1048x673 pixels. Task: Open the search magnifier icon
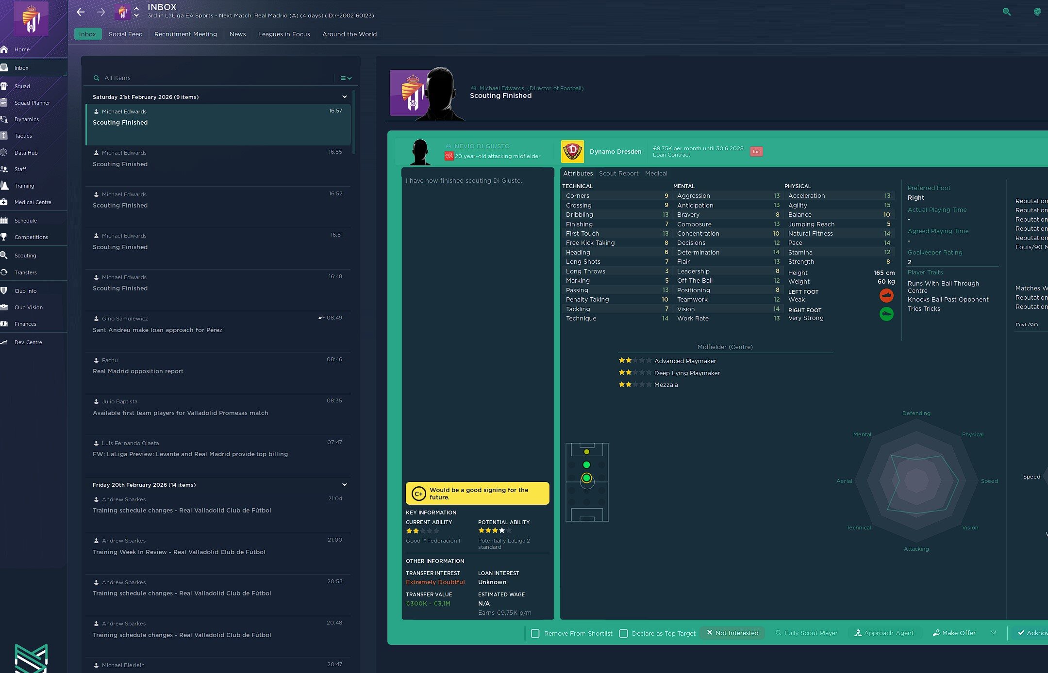(x=1006, y=12)
